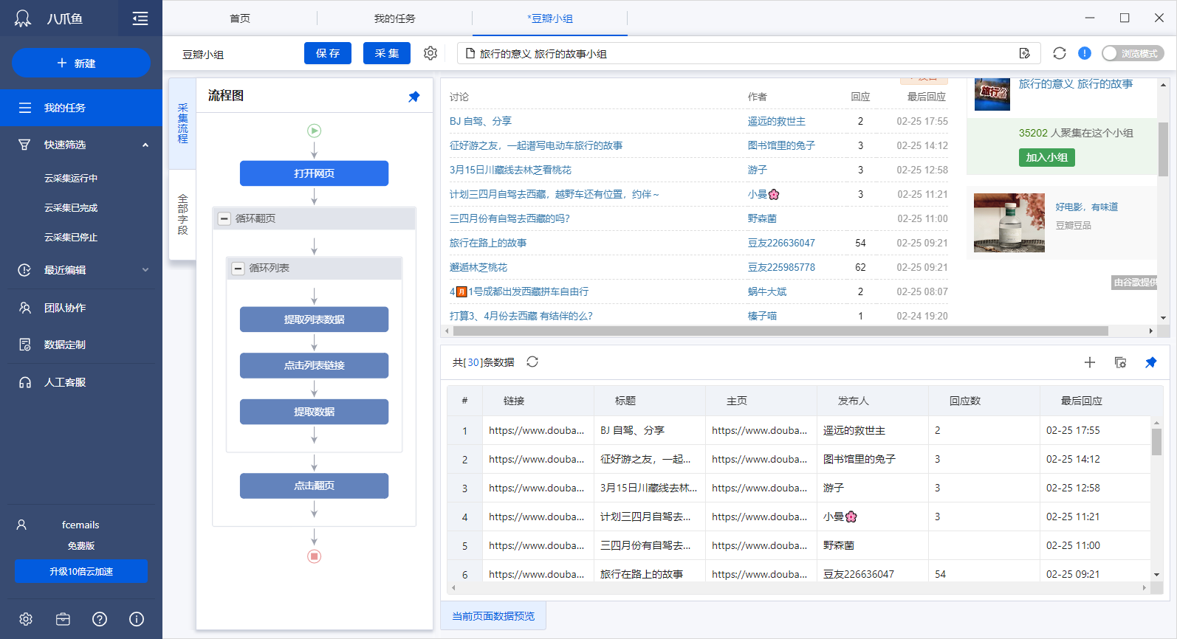
Task: Click the 保存 save button
Action: tap(328, 53)
